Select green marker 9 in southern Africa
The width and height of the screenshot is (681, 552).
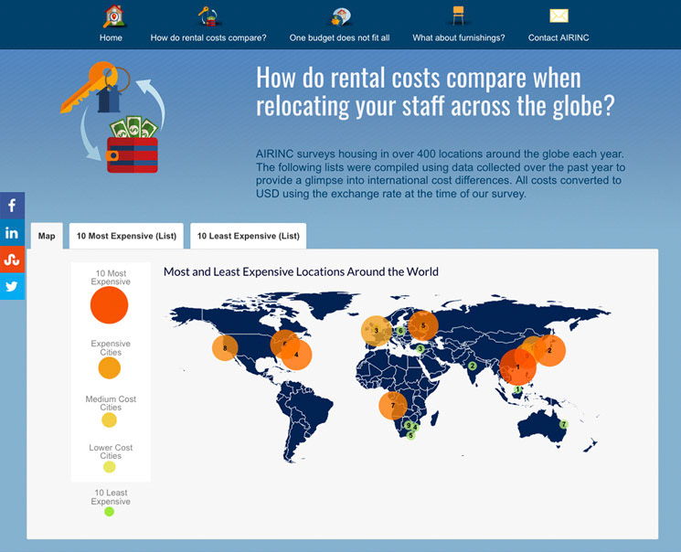coord(408,425)
